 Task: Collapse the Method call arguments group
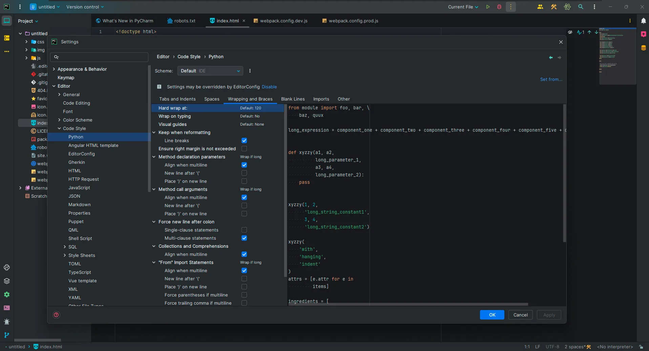[154, 189]
